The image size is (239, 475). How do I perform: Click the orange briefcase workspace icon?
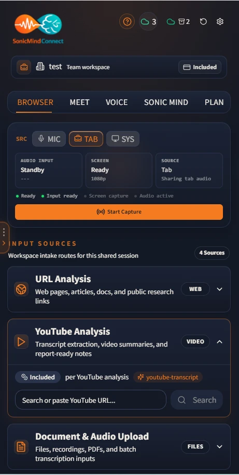pos(24,67)
